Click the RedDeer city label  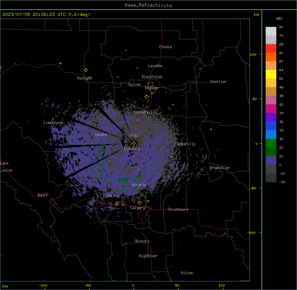(152, 88)
